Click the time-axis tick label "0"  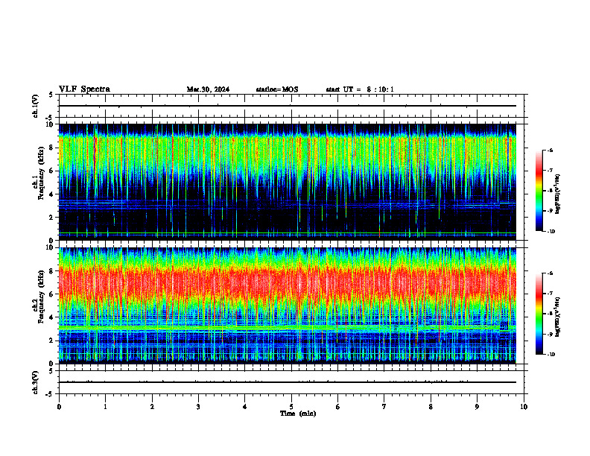click(59, 407)
